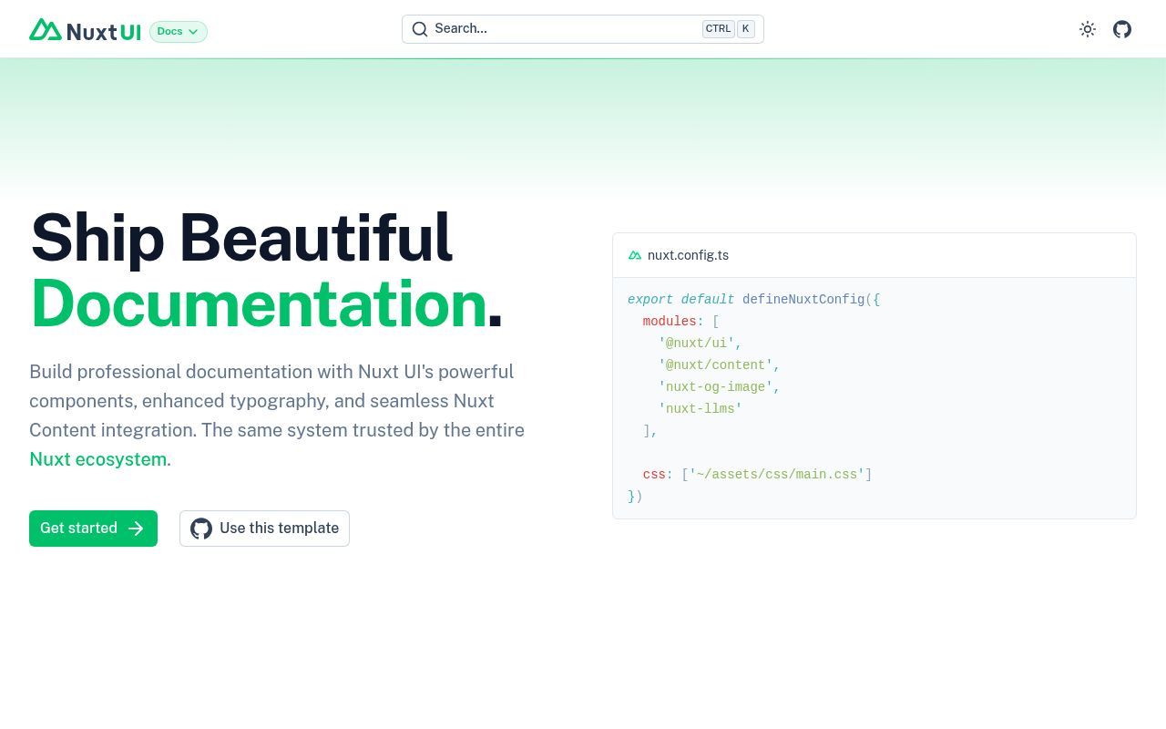Click the Nuxt UI logo
Viewport: 1166px width, 729px height.
pyautogui.click(x=85, y=30)
